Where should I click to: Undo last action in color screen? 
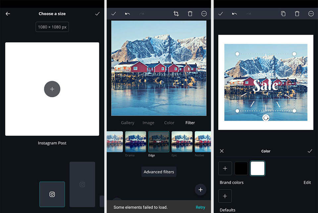[235, 14]
